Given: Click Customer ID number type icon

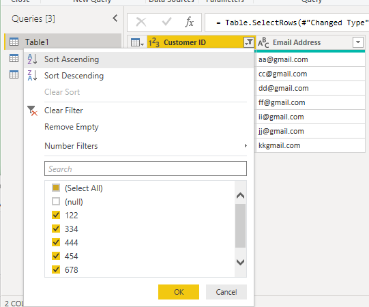Looking at the screenshot, I should (154, 42).
